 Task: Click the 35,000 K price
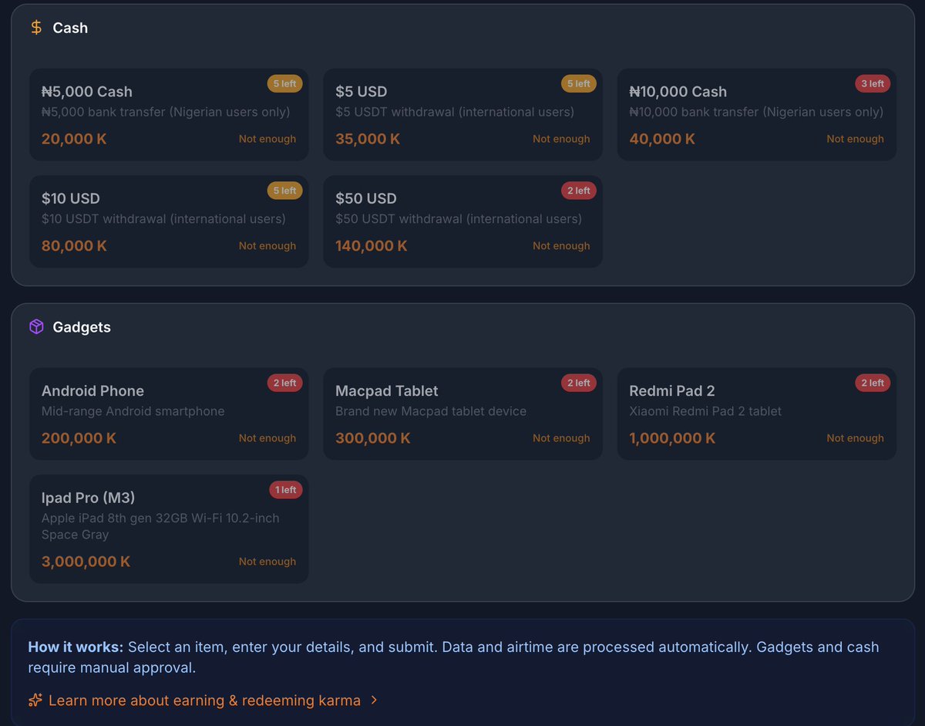(x=368, y=139)
